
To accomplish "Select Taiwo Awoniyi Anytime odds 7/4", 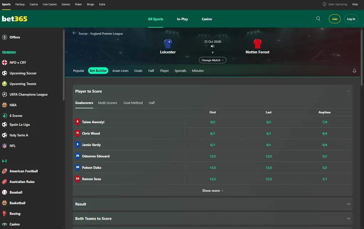I will (x=325, y=122).
